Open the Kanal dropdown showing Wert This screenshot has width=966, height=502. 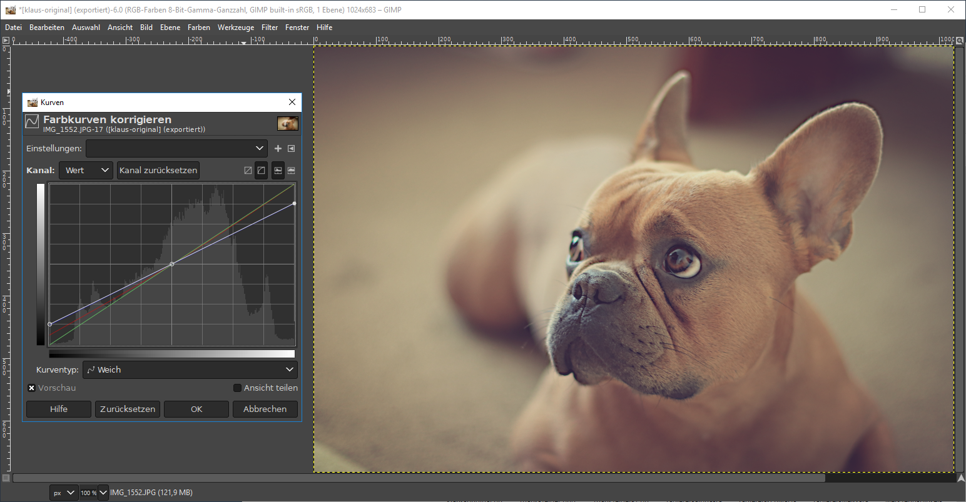click(86, 171)
